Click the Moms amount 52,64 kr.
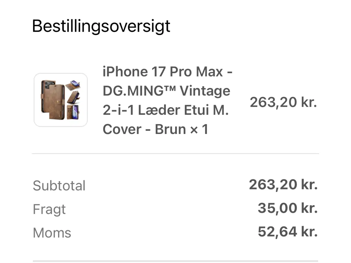This screenshot has width=351, height=263. pos(288,232)
